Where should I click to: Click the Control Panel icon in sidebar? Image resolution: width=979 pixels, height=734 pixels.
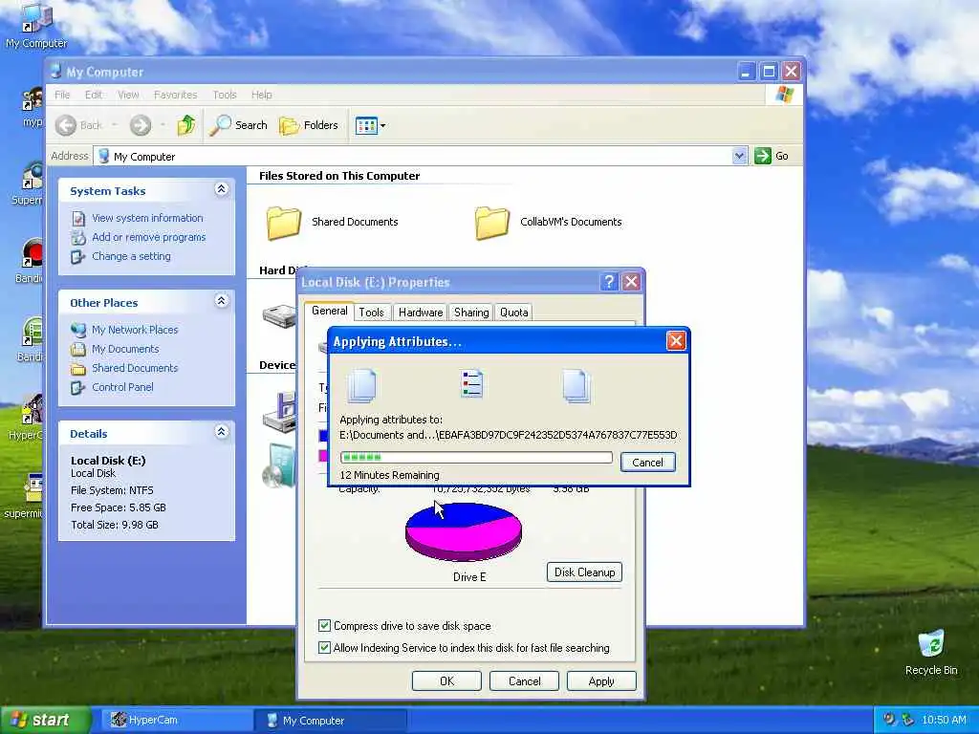(x=78, y=388)
